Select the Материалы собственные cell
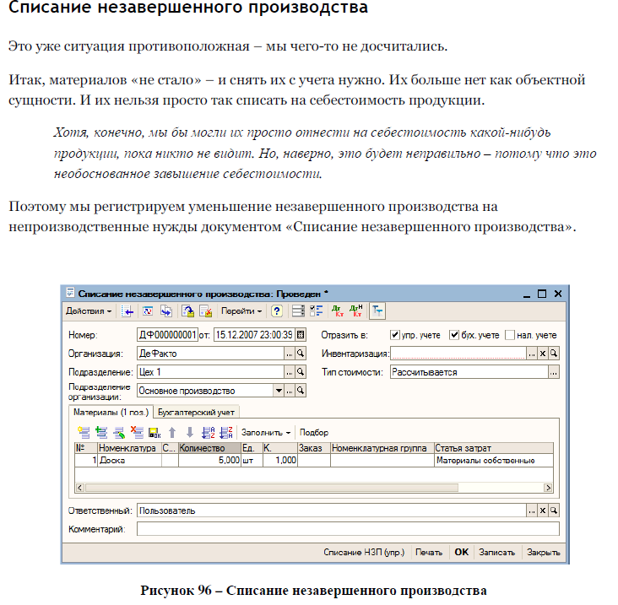This screenshot has height=605, width=618. 493,461
